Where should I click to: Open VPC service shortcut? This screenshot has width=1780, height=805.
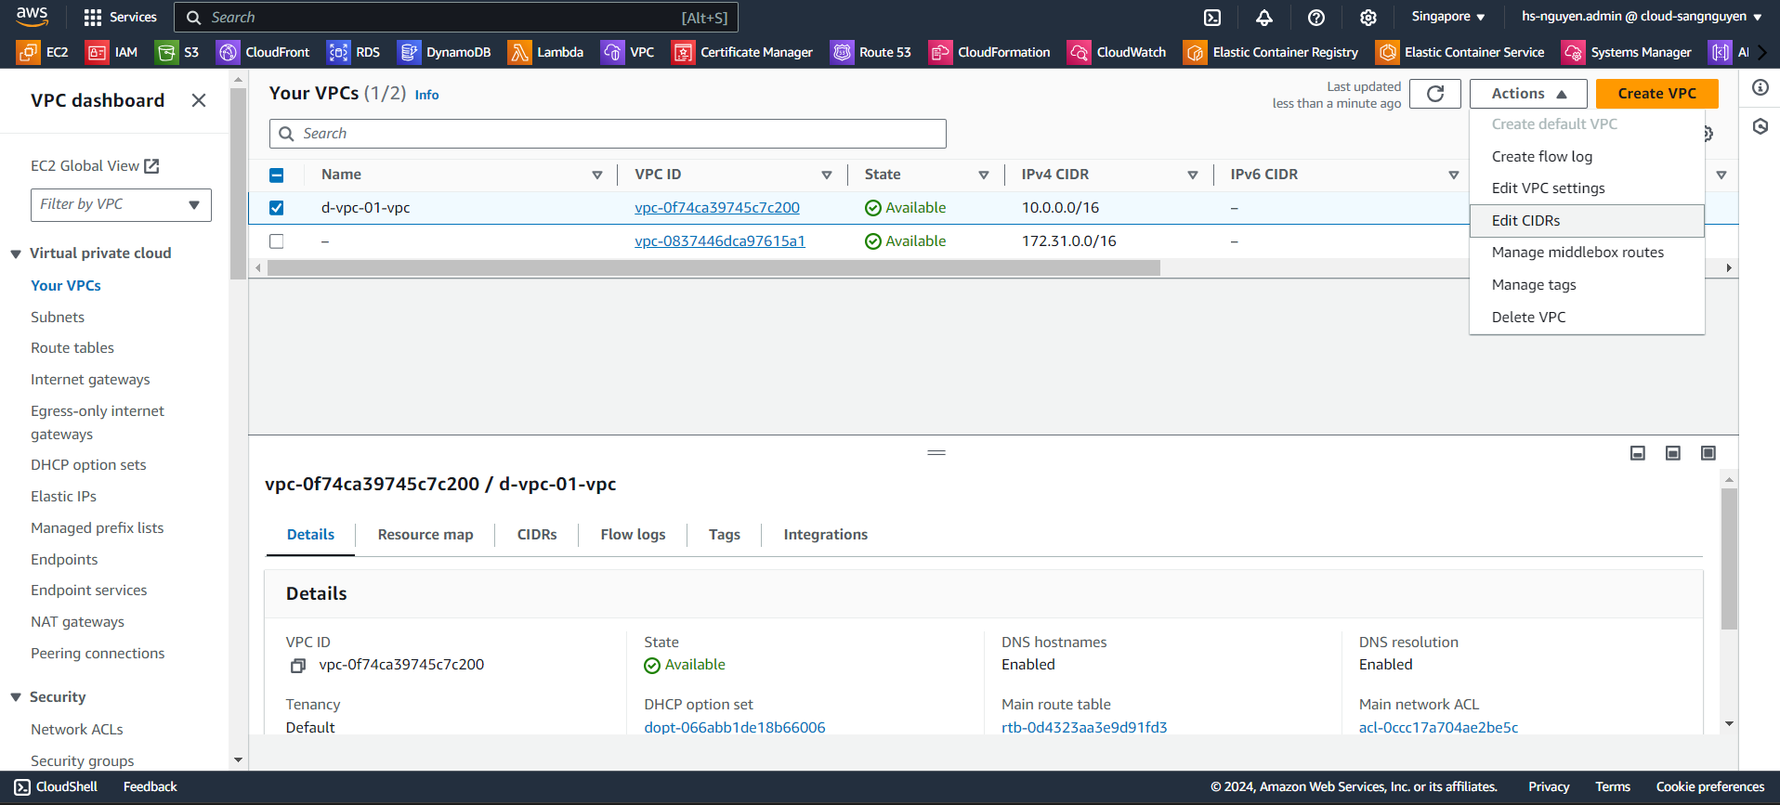pyautogui.click(x=628, y=52)
